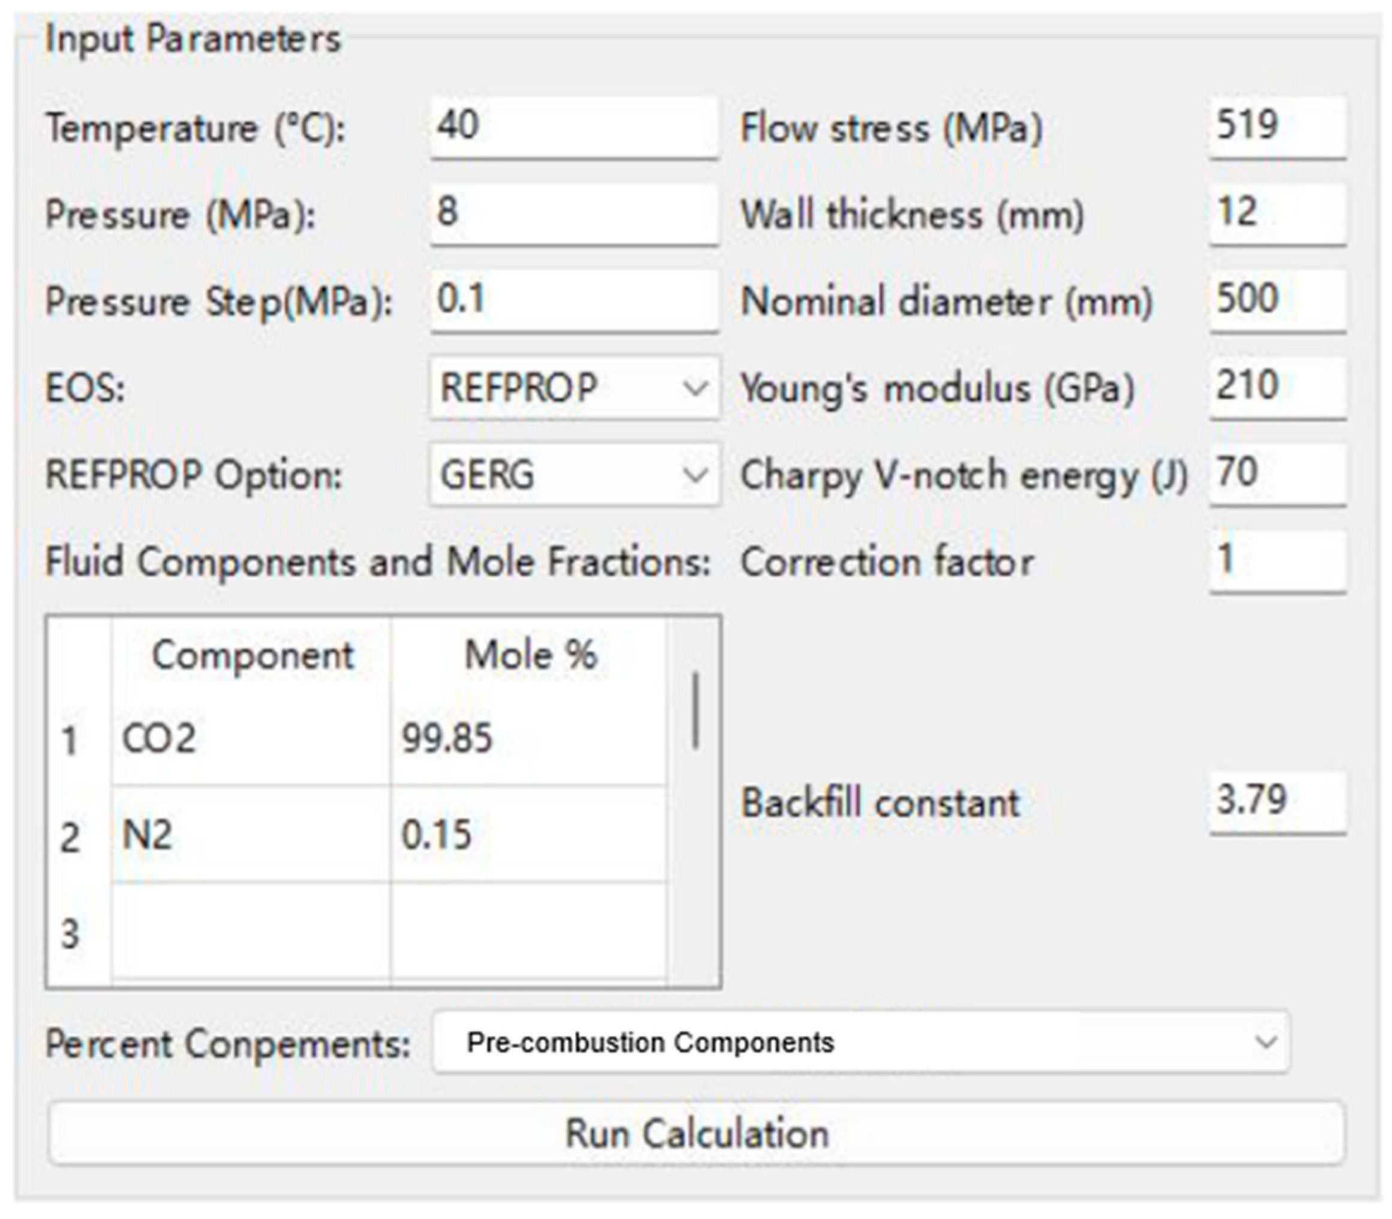Click the Temperature input field

(573, 127)
